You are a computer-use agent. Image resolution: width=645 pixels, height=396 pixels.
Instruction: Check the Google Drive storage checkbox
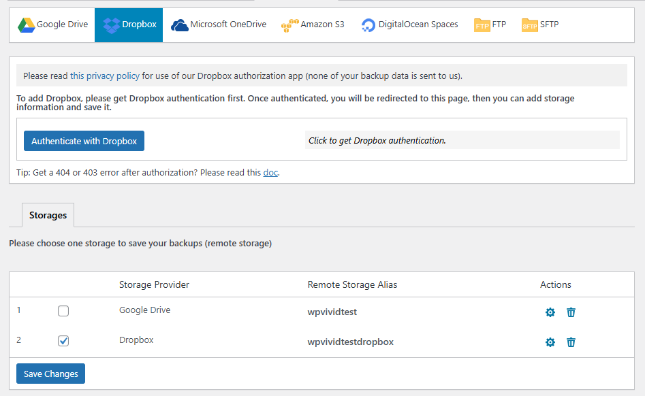click(63, 310)
